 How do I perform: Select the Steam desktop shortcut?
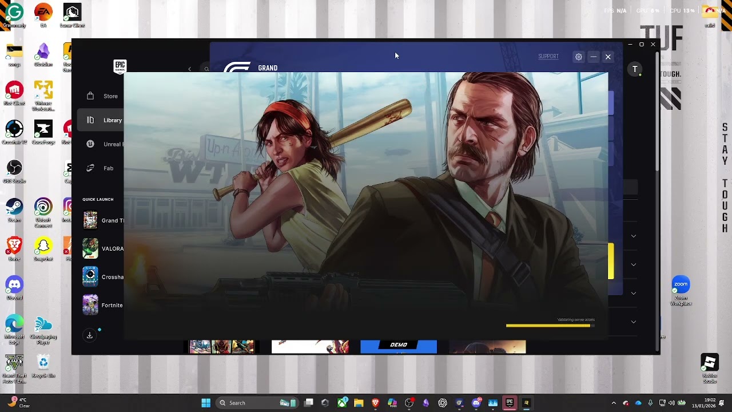point(14,210)
